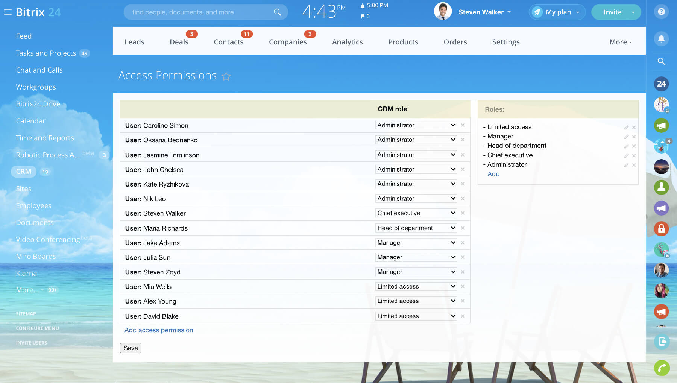Click Add access permission link
The image size is (677, 383).
158,330
